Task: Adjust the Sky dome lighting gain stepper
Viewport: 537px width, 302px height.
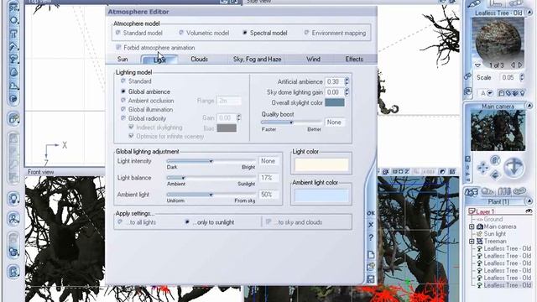Action: (x=347, y=92)
